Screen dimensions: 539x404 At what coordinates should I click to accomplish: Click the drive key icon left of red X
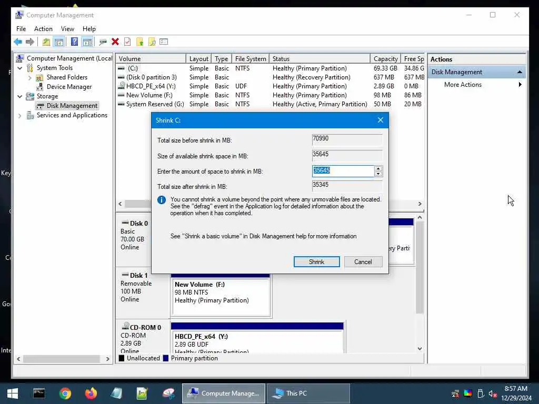103,42
